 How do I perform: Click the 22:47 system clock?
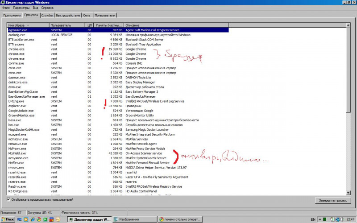point(350,219)
